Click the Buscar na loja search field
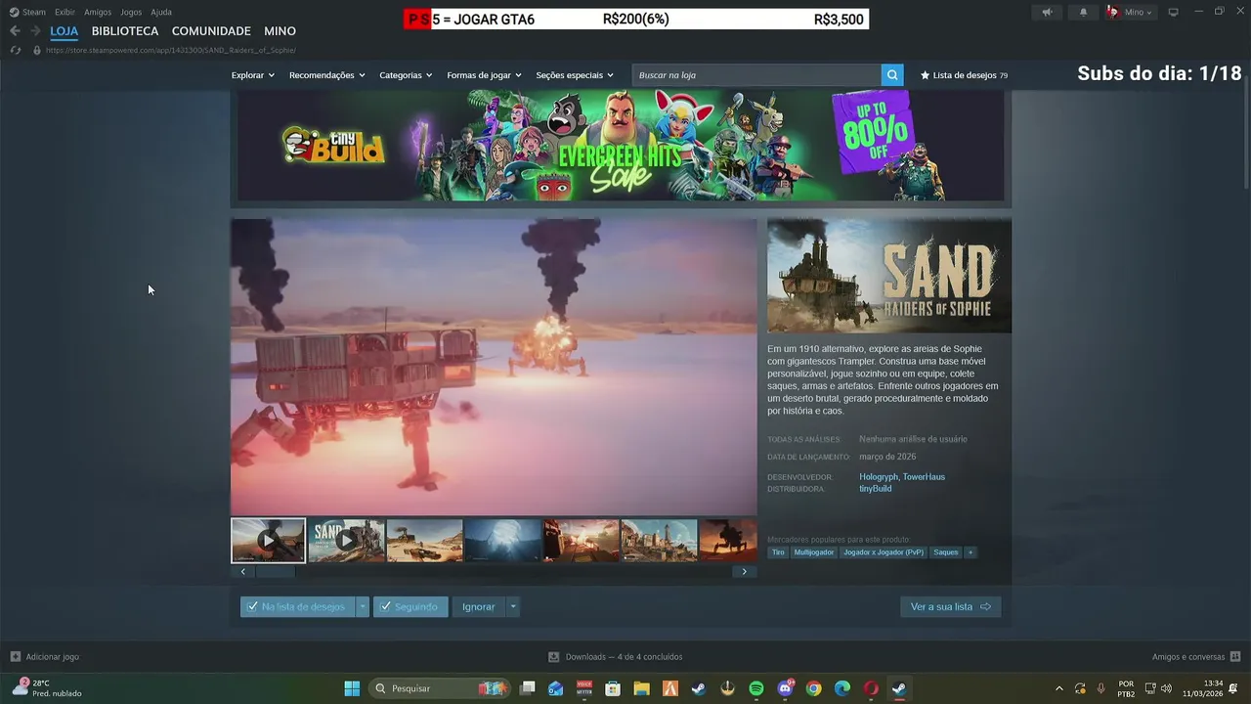Viewport: 1251px width, 704px height. coord(756,75)
